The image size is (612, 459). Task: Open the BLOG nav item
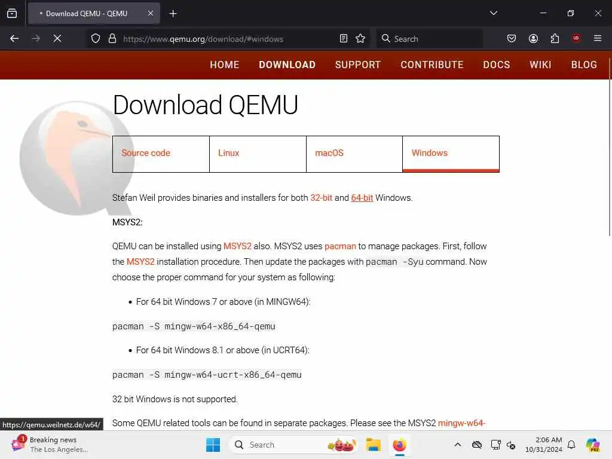585,65
